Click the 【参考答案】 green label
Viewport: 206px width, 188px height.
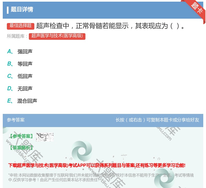pyautogui.click(x=21, y=136)
